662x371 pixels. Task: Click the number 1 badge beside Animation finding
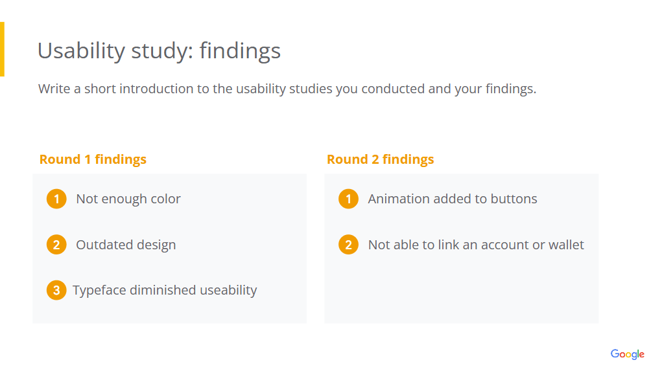[348, 199]
